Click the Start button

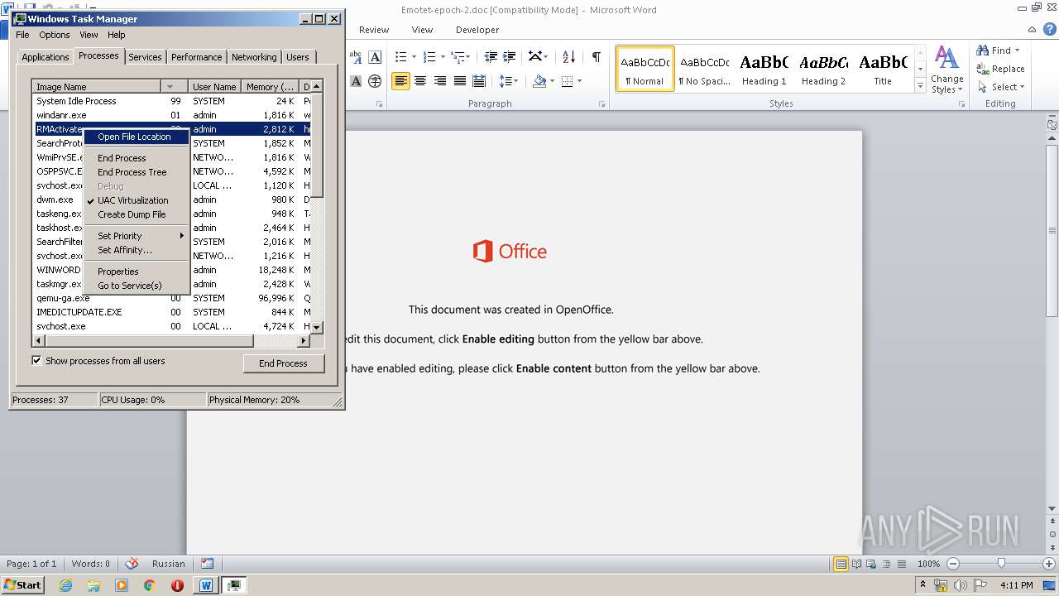22,585
